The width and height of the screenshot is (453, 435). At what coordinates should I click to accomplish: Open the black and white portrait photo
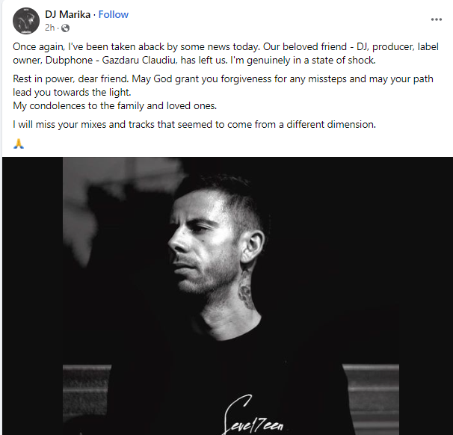pos(231,296)
